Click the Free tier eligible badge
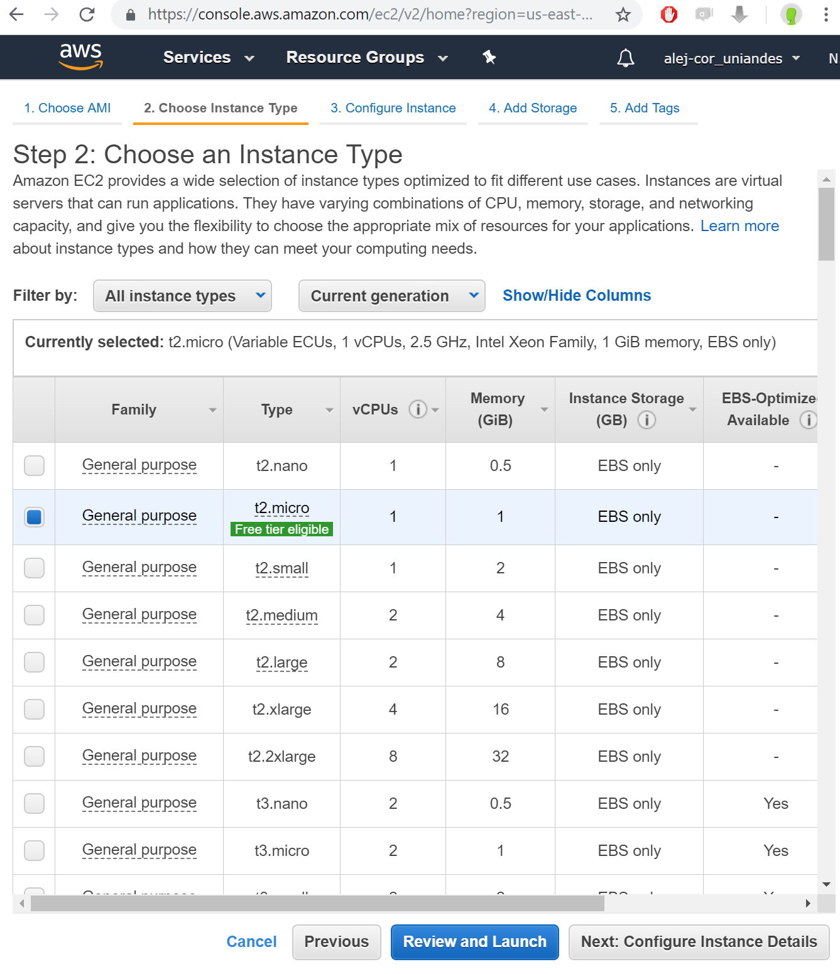The height and width of the screenshot is (974, 840). pos(281,529)
